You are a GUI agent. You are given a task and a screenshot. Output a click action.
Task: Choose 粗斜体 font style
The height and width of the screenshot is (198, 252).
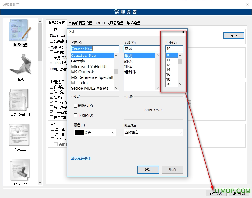click(x=140, y=72)
